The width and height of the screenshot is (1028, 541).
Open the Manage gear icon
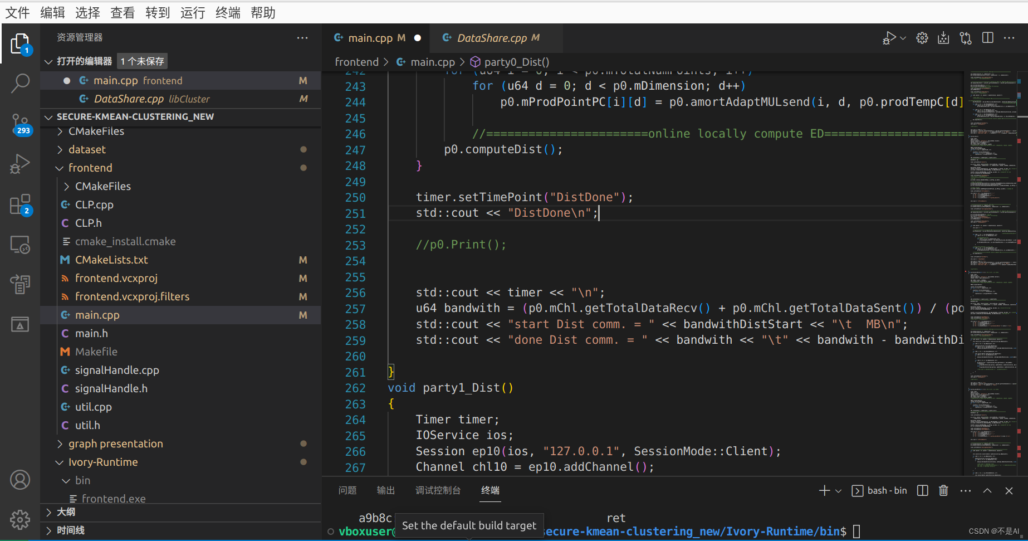tap(20, 519)
